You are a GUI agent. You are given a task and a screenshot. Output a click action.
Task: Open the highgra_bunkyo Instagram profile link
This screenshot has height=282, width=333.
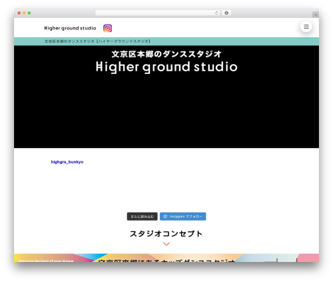coord(67,162)
